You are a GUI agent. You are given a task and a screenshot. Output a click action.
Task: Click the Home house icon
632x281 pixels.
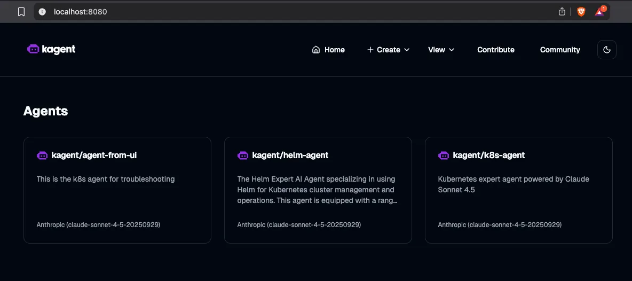point(316,50)
